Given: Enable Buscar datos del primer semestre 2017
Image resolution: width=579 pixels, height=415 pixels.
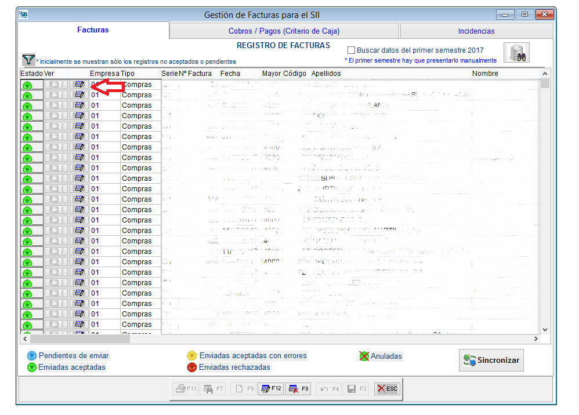Looking at the screenshot, I should (x=351, y=50).
